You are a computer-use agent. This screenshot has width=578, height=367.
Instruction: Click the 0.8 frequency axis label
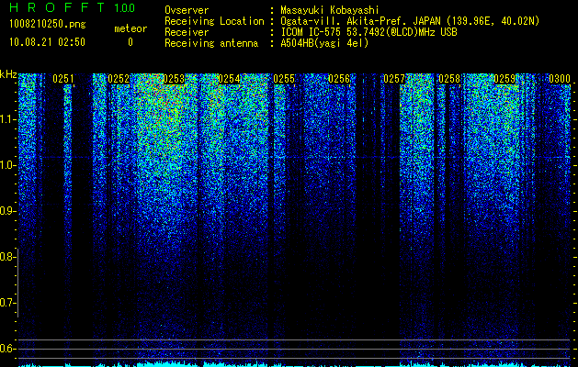tap(7, 257)
